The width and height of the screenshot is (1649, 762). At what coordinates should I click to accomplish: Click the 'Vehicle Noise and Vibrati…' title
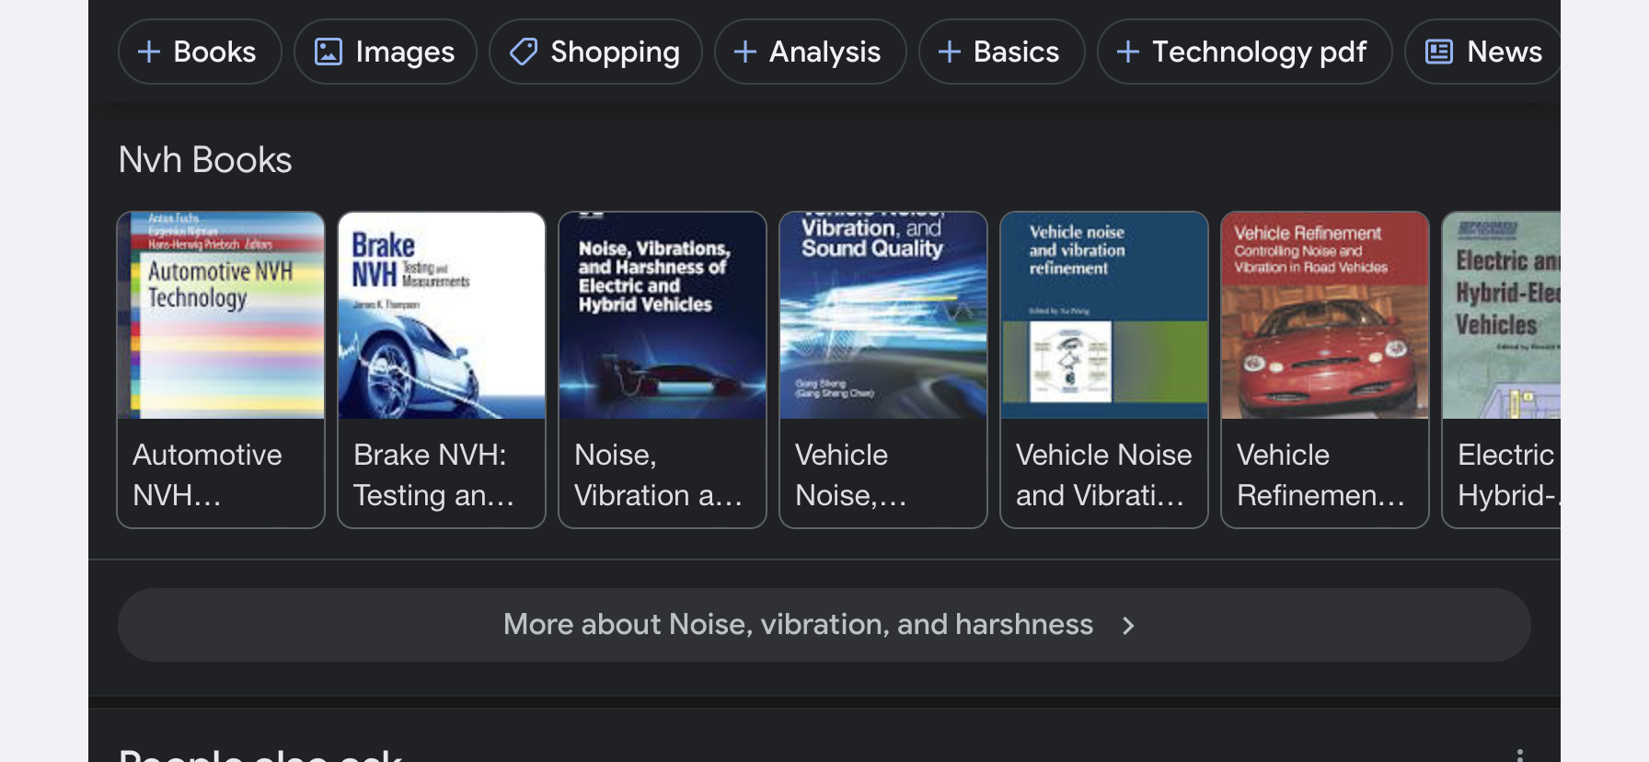pos(1103,475)
